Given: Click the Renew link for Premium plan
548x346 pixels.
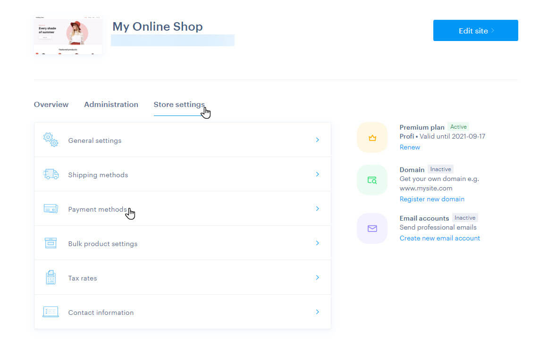Looking at the screenshot, I should point(409,147).
